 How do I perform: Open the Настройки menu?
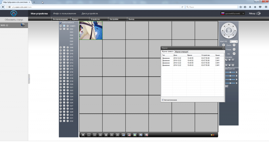click(114, 19)
